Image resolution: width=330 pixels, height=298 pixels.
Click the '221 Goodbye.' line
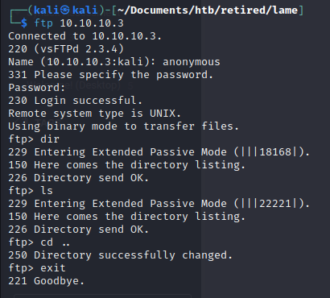coord(47,281)
